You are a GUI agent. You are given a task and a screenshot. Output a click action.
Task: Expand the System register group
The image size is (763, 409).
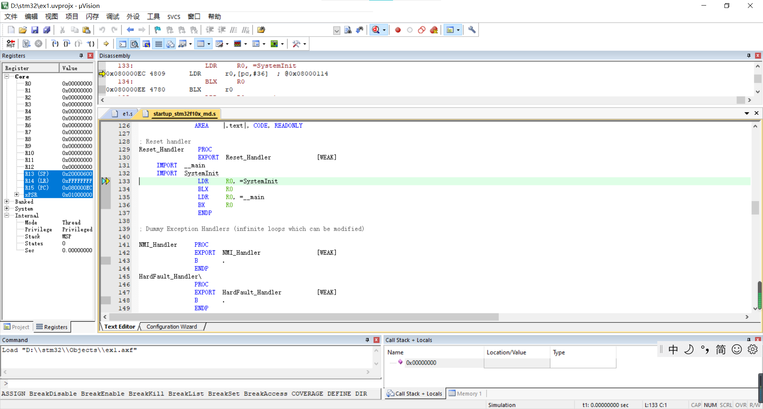[x=7, y=208]
